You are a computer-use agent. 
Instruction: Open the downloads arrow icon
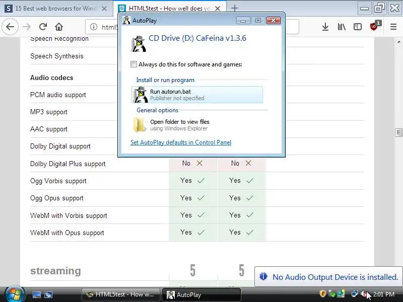(x=325, y=27)
